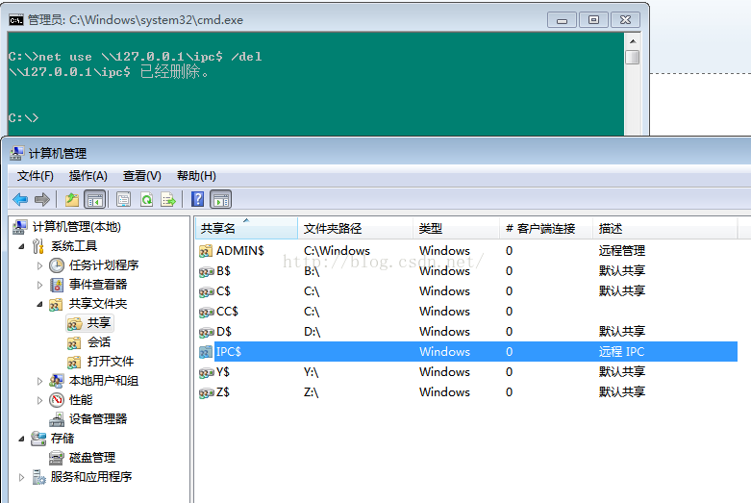This screenshot has width=751, height=503.
Task: Click the Properties toolbar icon
Action: [x=124, y=199]
